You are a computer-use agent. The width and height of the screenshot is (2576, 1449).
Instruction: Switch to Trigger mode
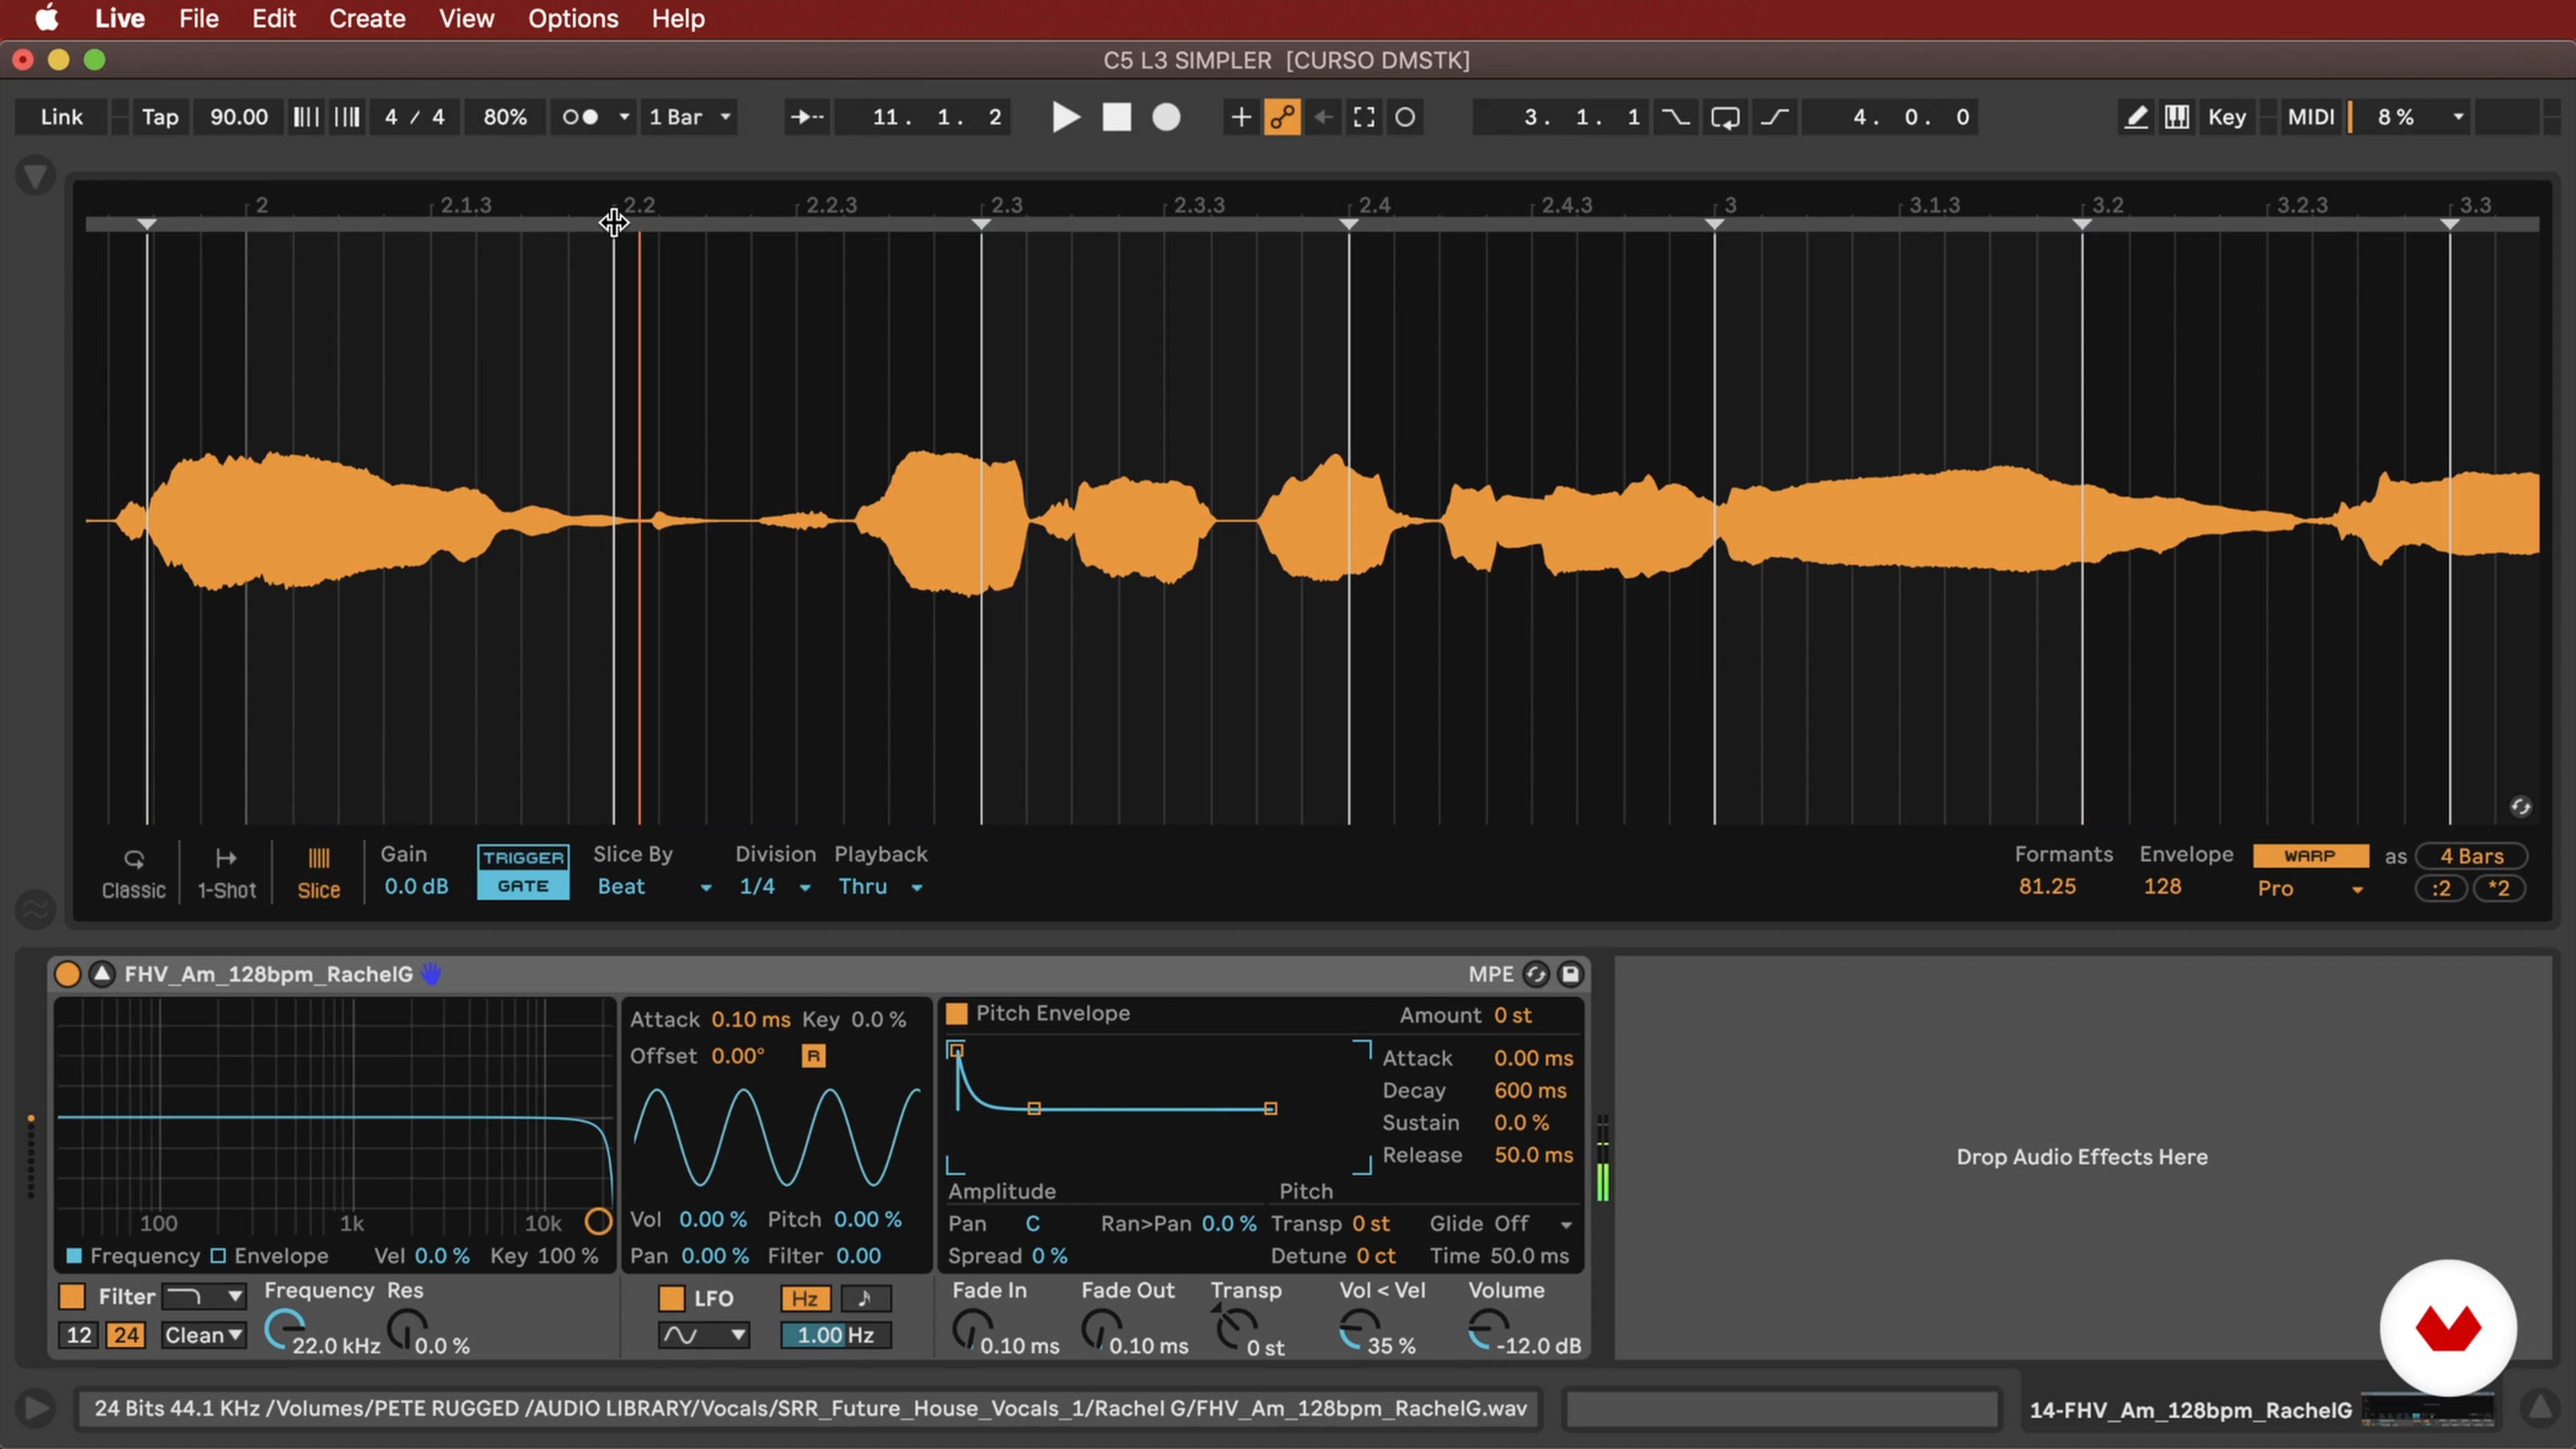point(523,858)
